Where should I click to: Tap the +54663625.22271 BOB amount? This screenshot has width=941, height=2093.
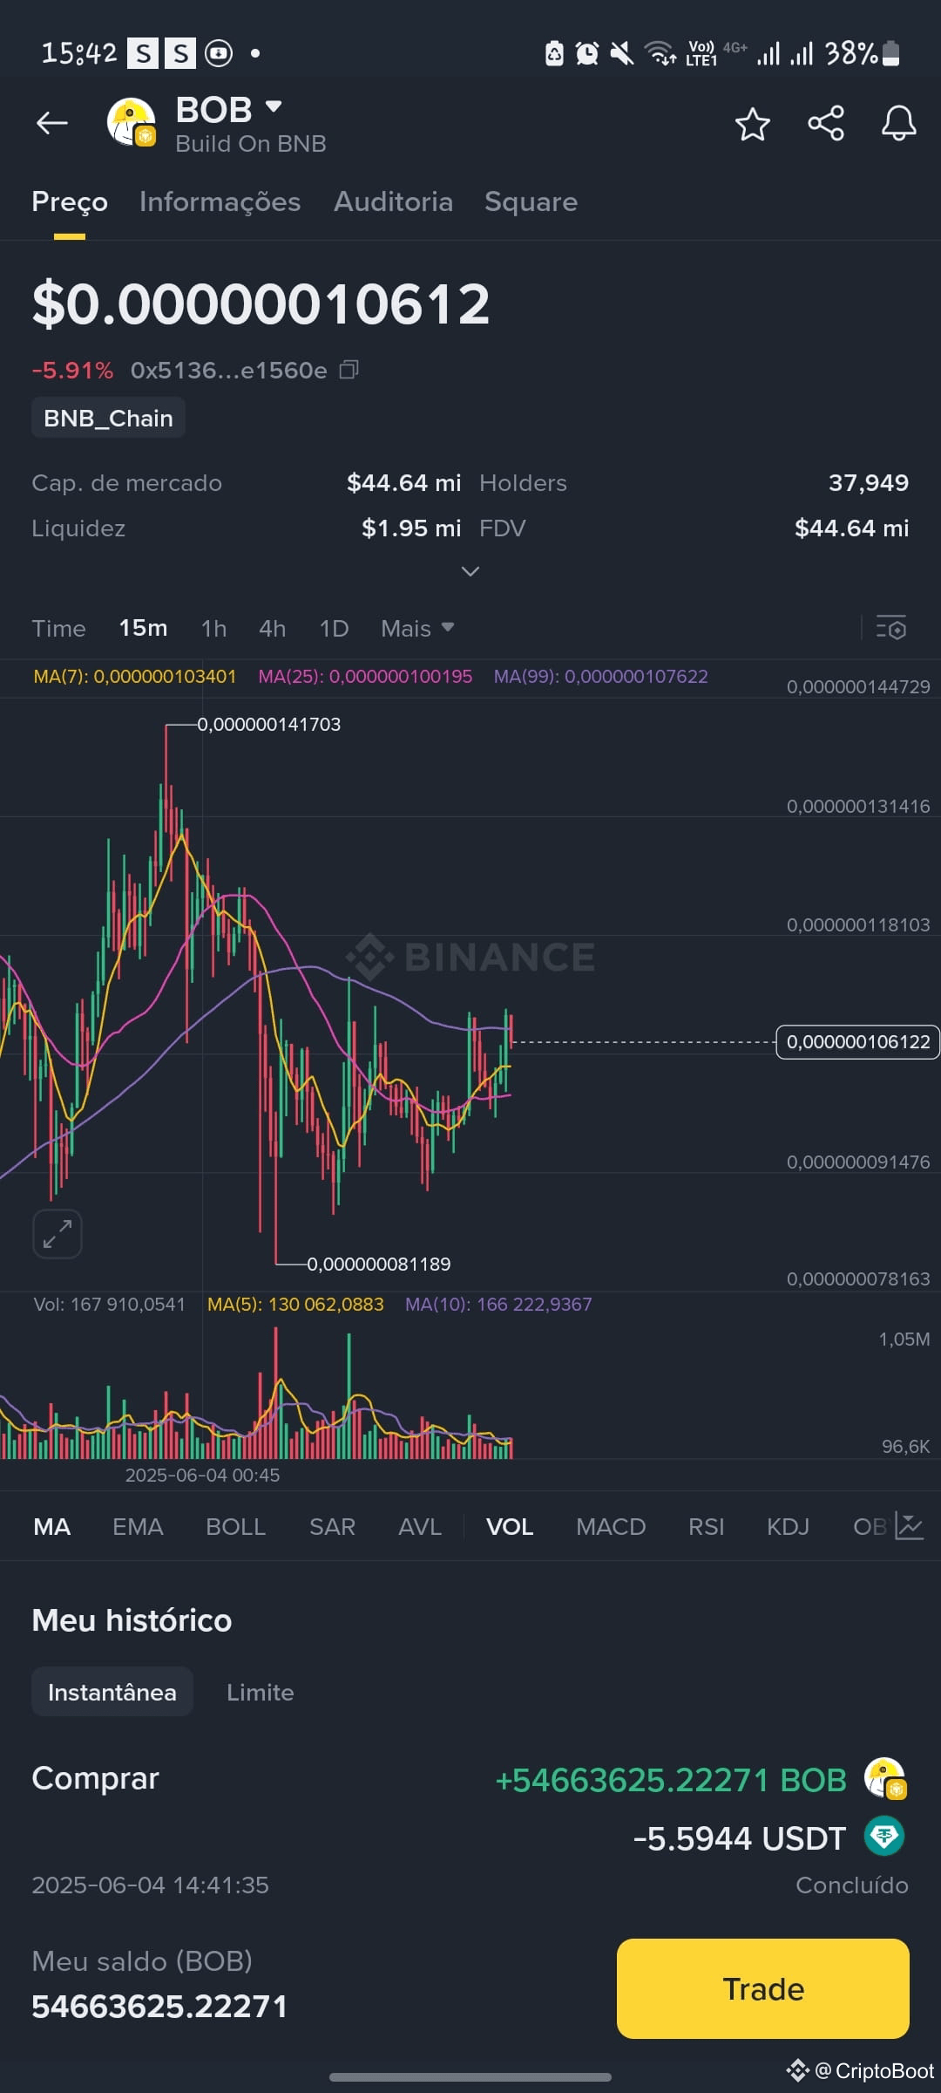tap(671, 1780)
